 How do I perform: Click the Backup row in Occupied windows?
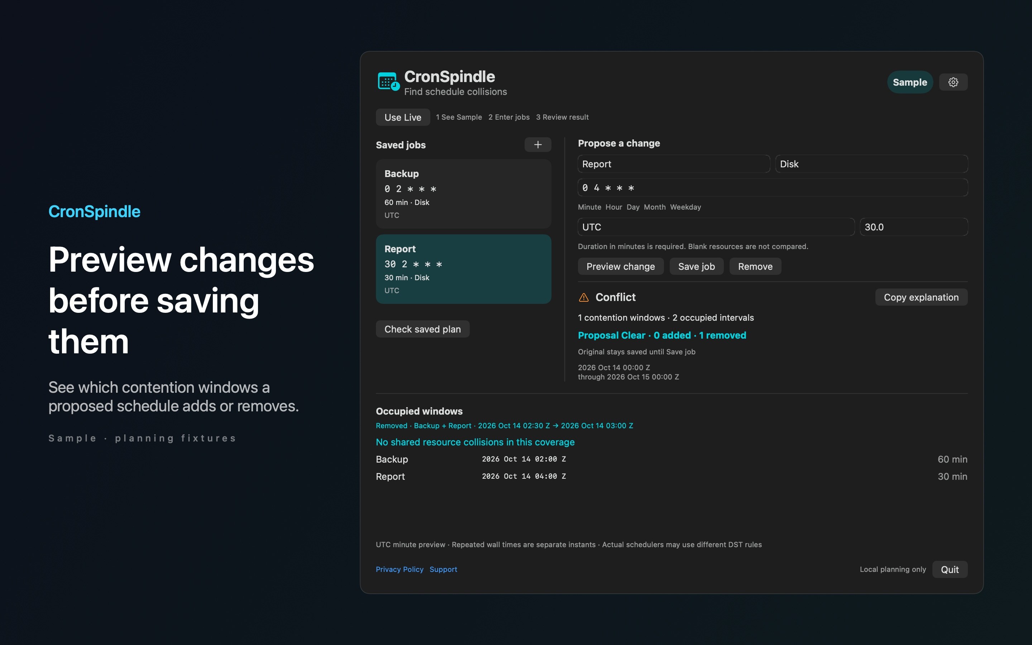(671, 459)
